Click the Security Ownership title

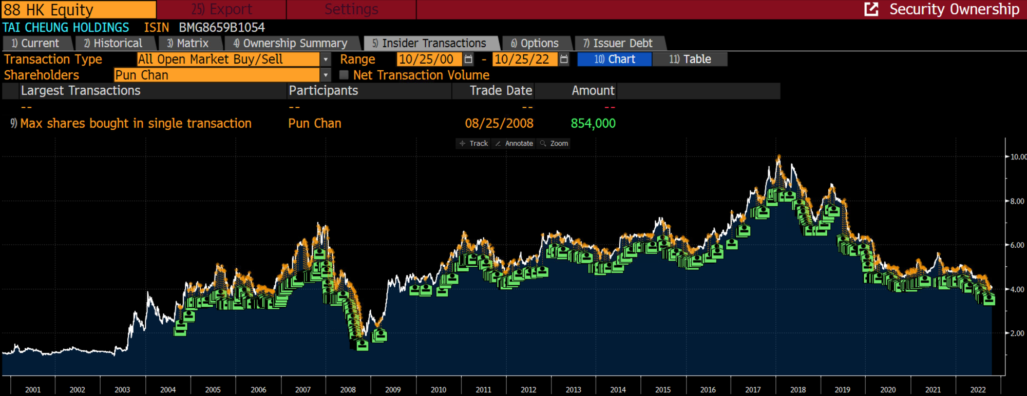pos(954,9)
